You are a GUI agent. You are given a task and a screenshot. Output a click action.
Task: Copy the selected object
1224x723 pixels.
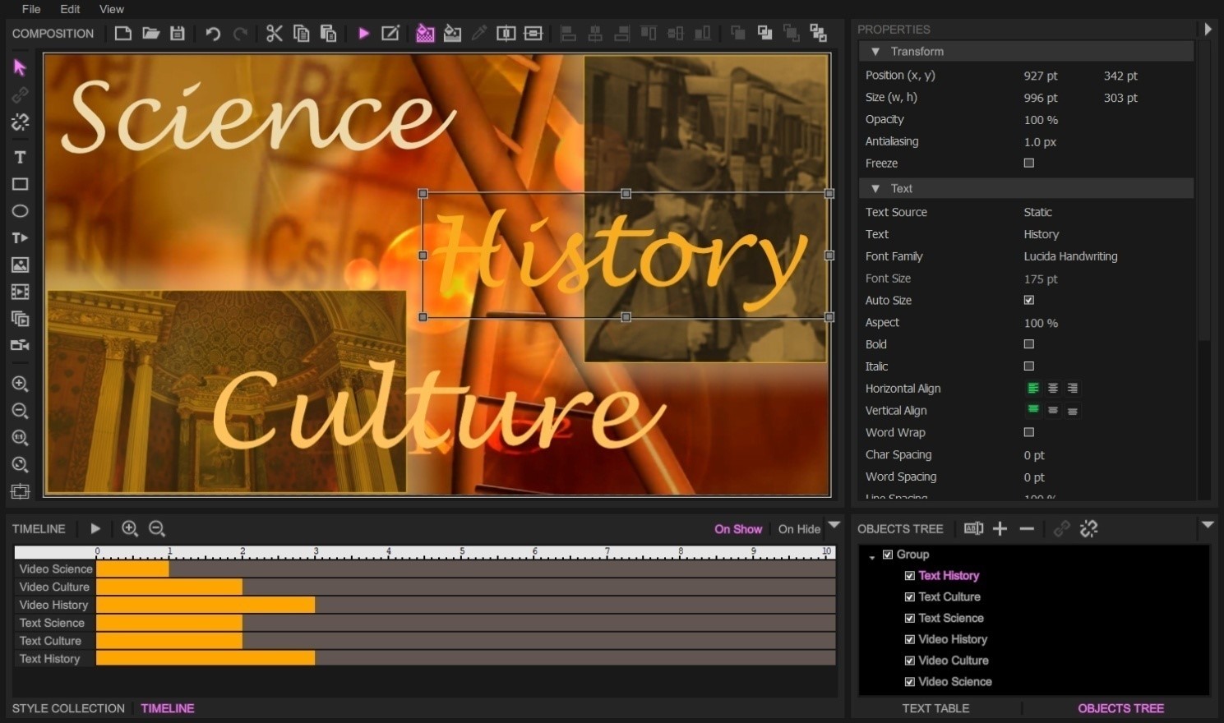click(x=302, y=33)
